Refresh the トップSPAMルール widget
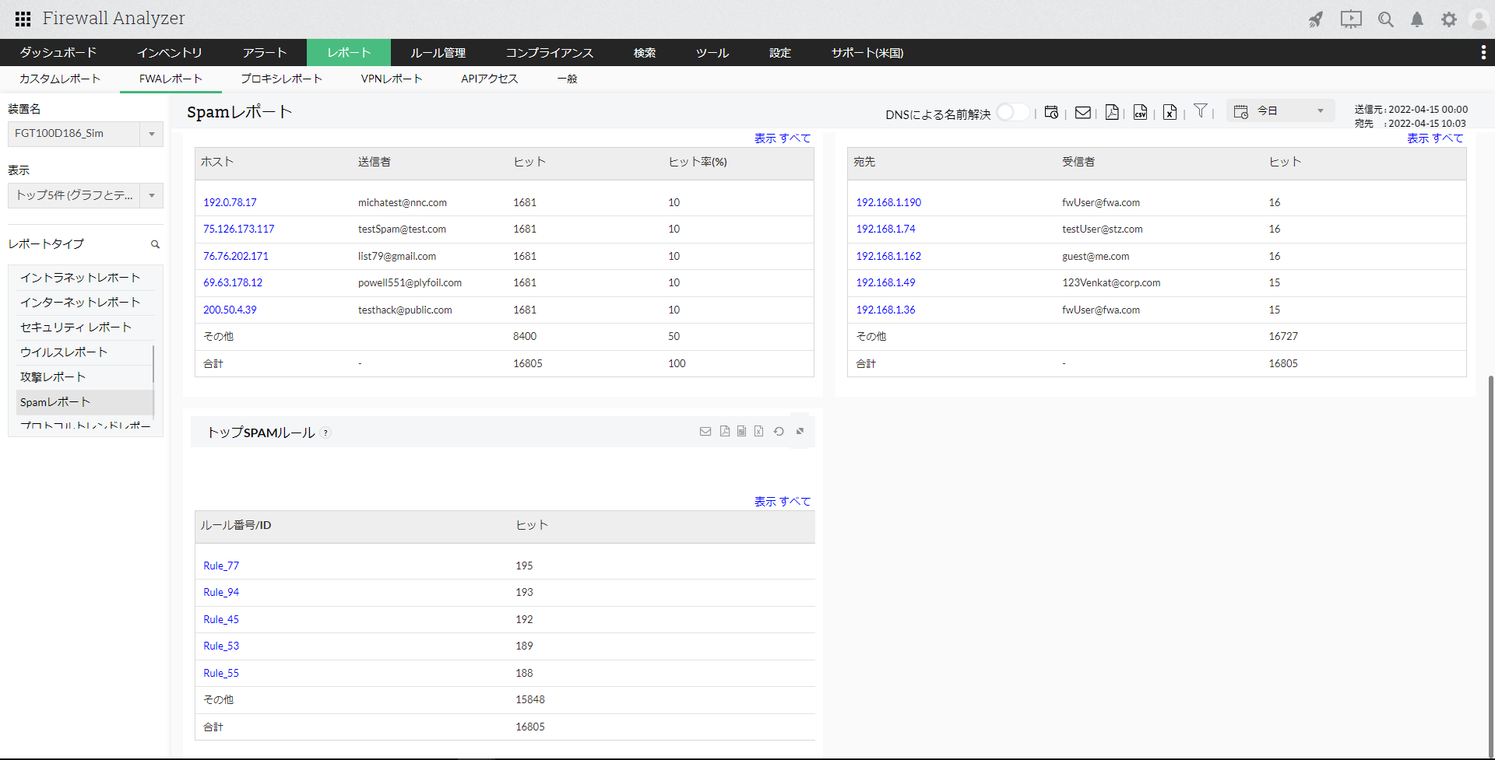Viewport: 1495px width, 760px height. click(x=779, y=432)
